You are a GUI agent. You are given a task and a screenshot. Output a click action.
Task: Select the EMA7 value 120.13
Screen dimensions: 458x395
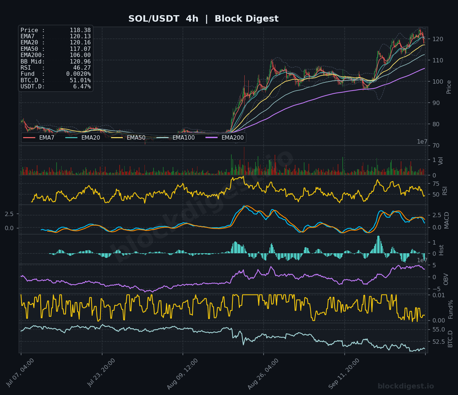pyautogui.click(x=80, y=36)
